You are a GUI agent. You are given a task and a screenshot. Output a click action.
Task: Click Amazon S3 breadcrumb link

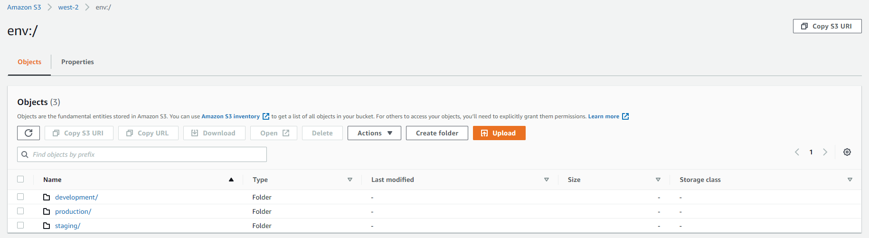pos(24,7)
